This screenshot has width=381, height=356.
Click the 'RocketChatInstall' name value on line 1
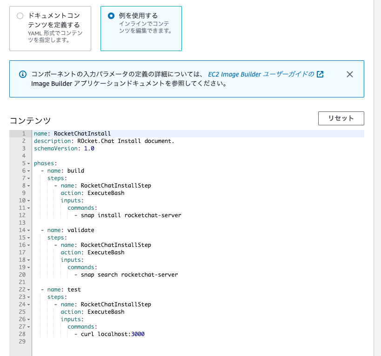click(82, 134)
